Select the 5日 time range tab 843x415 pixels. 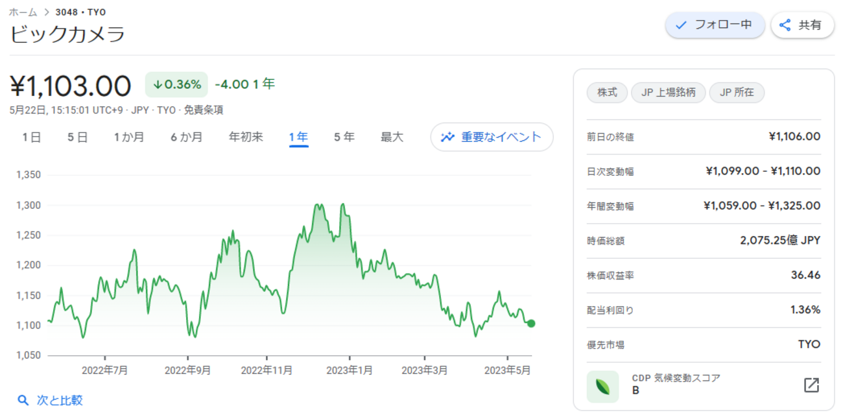77,137
